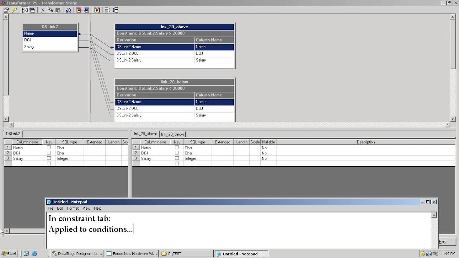This screenshot has width=459, height=258.
Task: Switch to the link_20_below tab
Action: (172, 134)
